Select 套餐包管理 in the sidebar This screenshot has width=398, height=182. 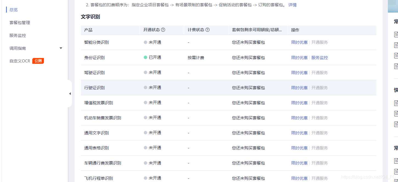pyautogui.click(x=19, y=22)
